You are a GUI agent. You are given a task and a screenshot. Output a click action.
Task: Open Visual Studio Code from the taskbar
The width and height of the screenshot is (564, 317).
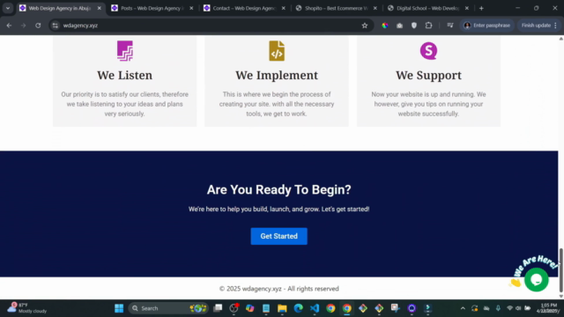pos(315,308)
